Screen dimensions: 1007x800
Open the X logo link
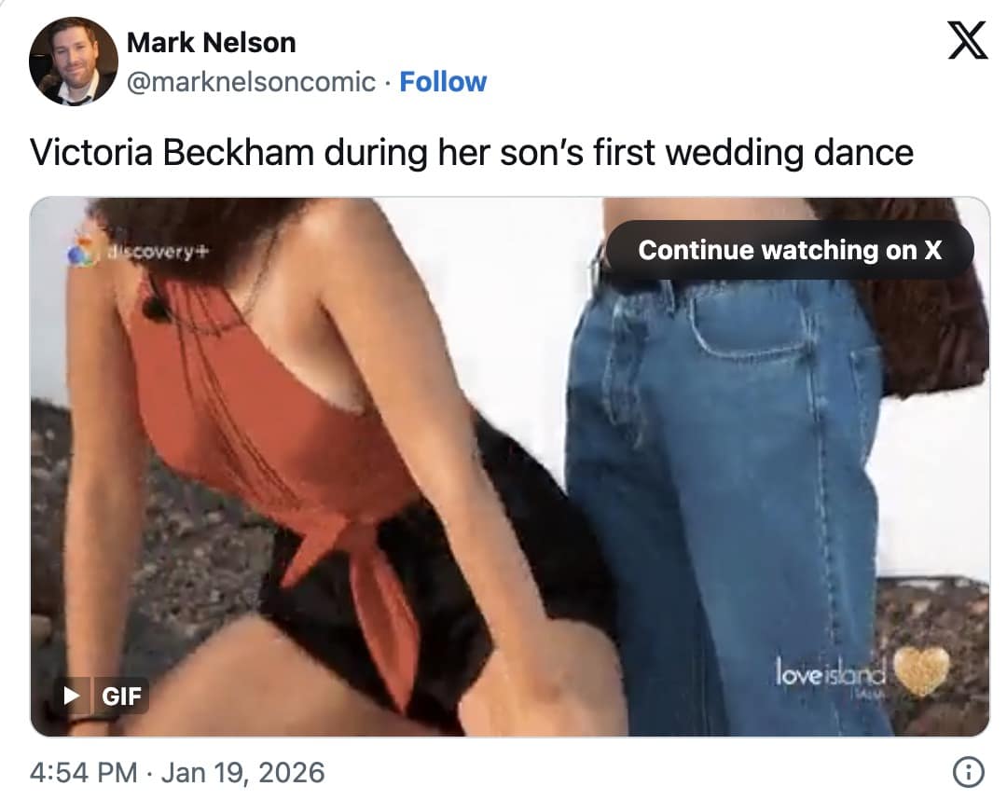(x=967, y=41)
